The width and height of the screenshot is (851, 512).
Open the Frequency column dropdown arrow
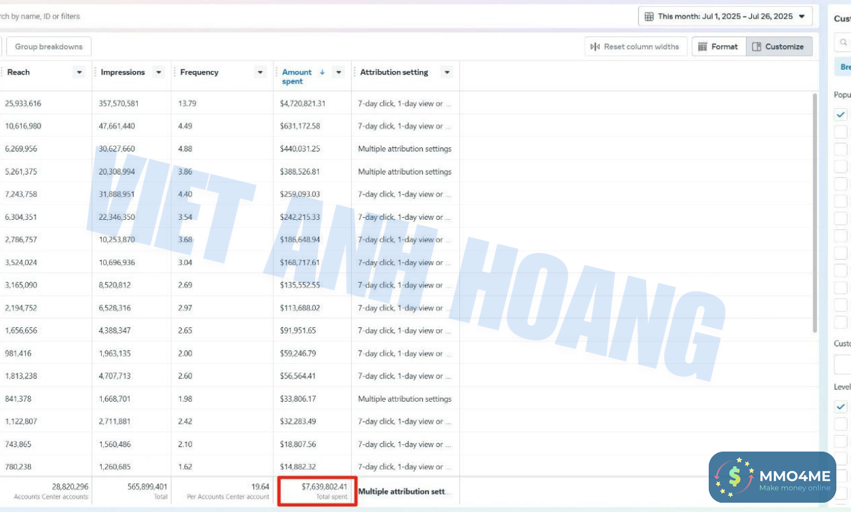(260, 72)
